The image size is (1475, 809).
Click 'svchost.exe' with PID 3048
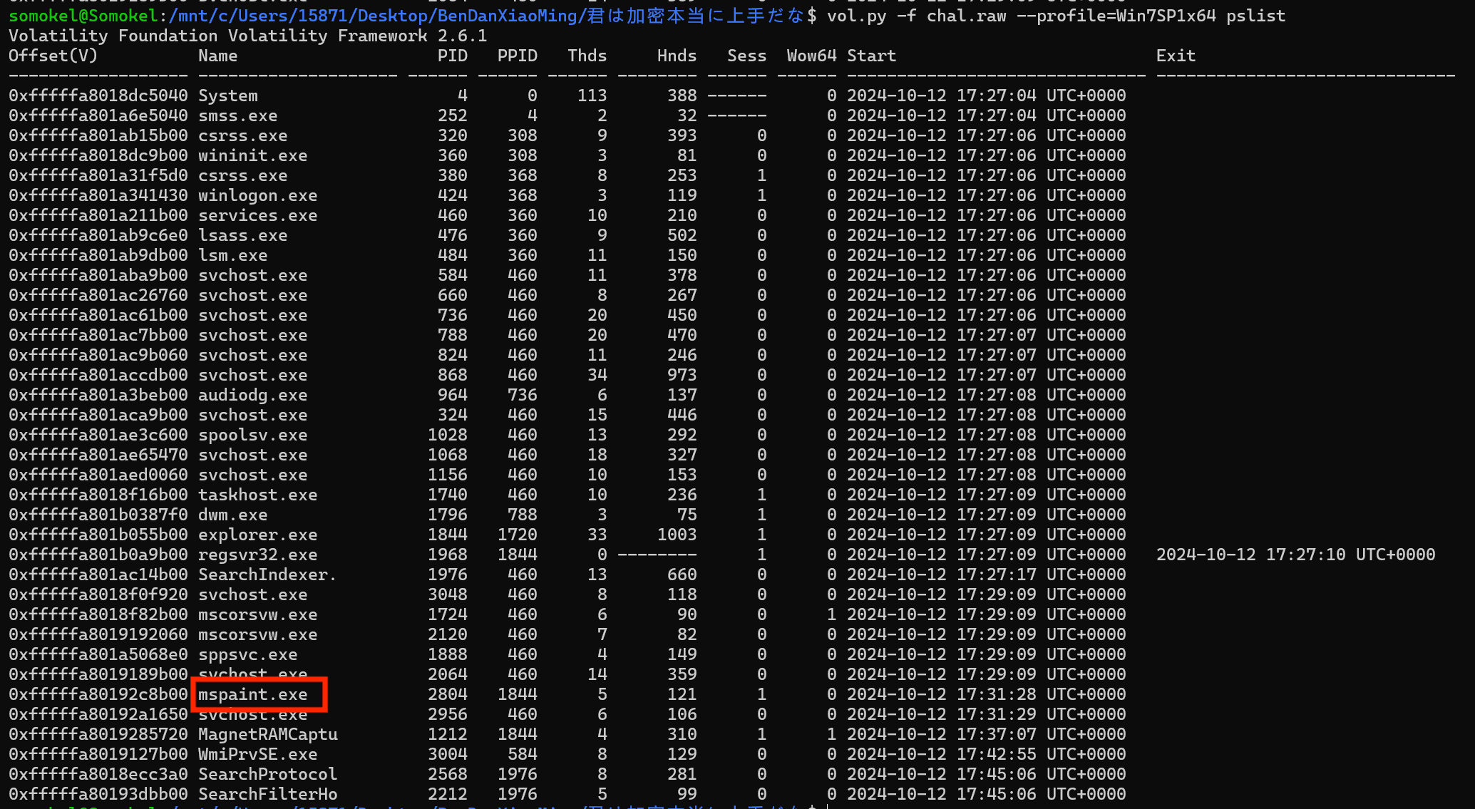pyautogui.click(x=253, y=594)
